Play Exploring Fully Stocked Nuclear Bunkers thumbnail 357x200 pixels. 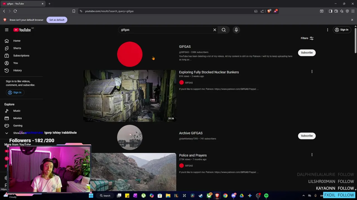click(130, 96)
